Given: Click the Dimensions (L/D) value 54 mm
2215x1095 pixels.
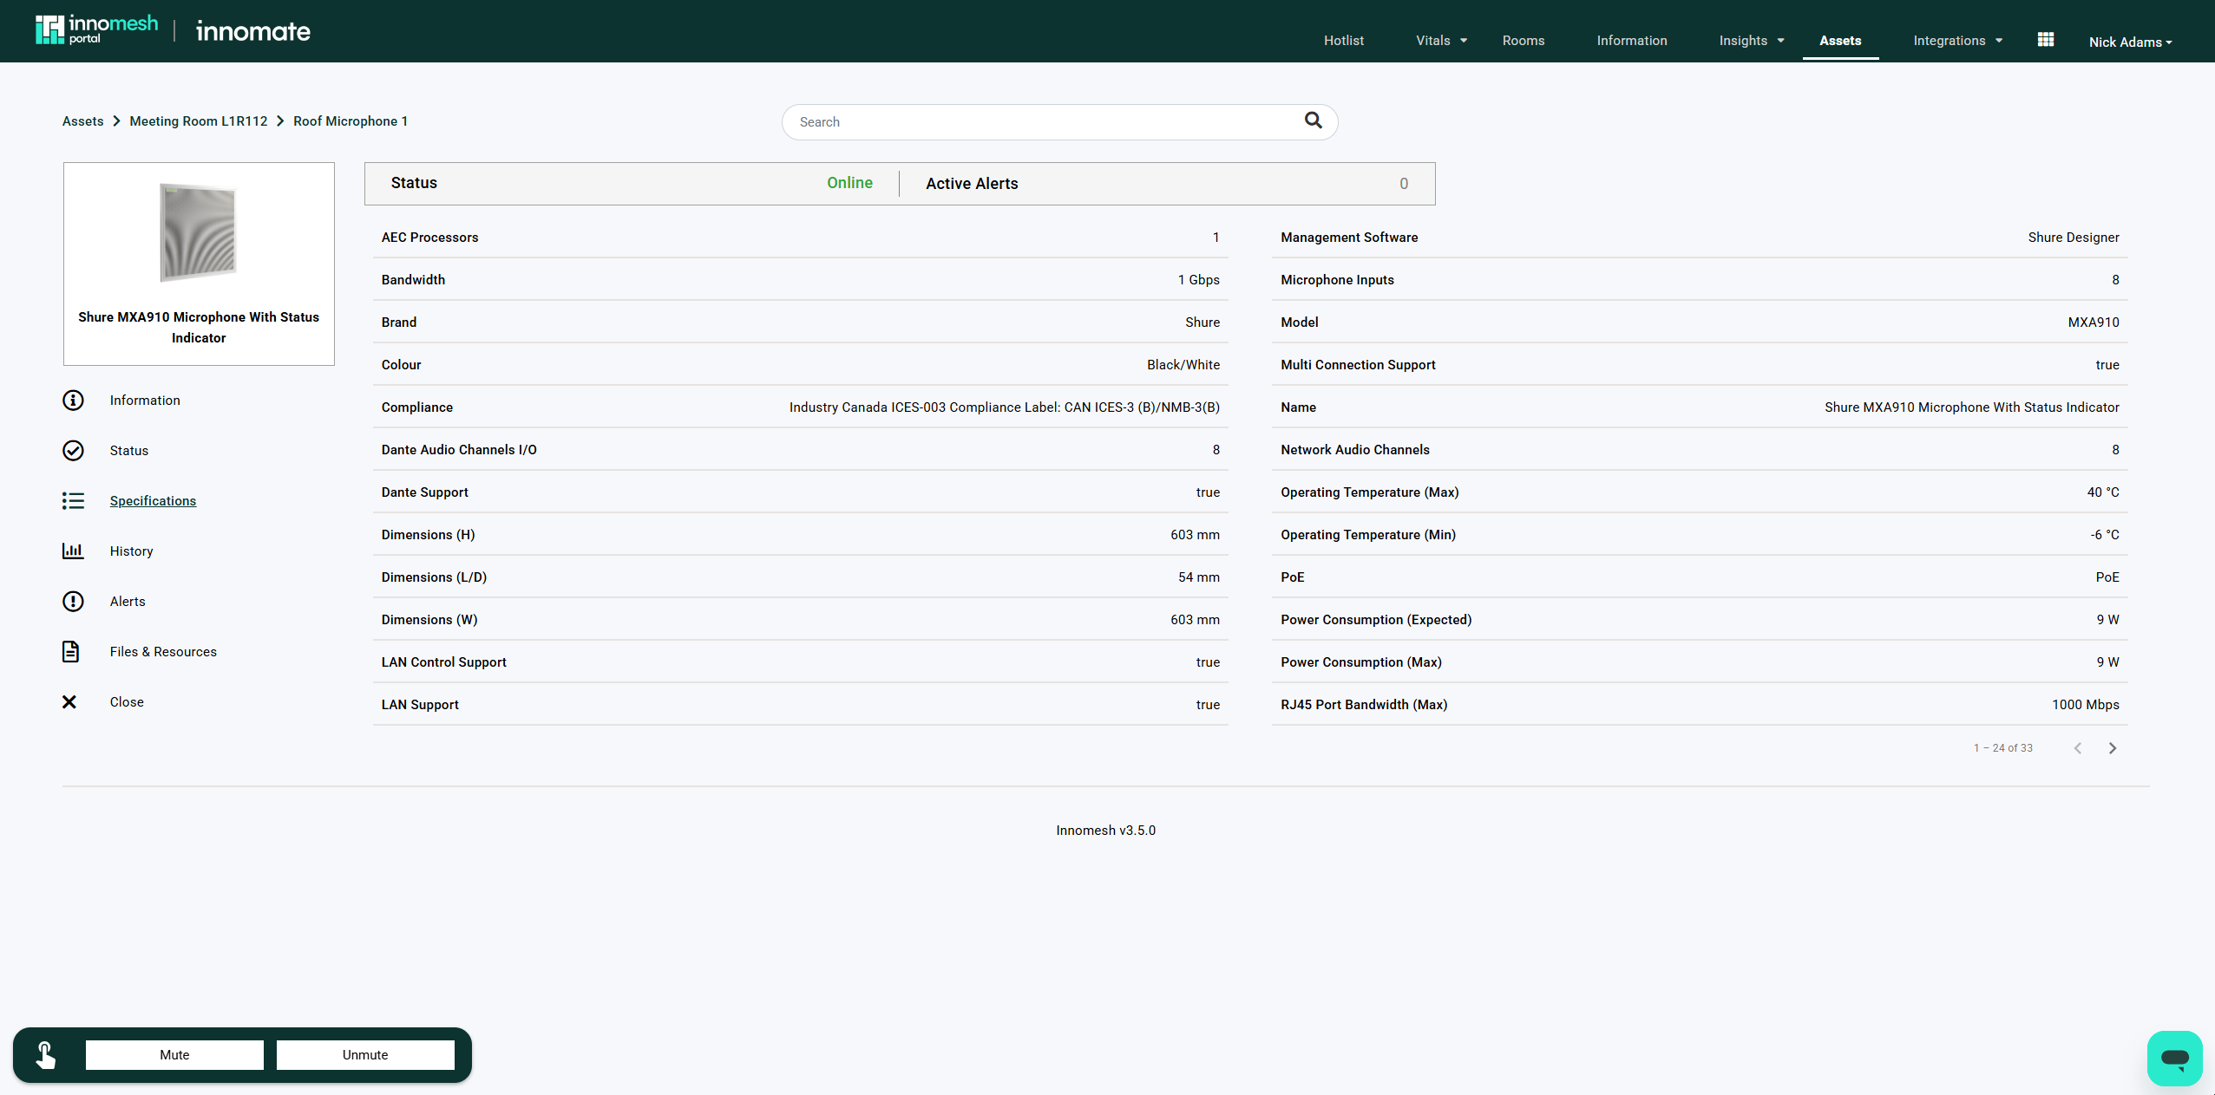Looking at the screenshot, I should 1198,577.
